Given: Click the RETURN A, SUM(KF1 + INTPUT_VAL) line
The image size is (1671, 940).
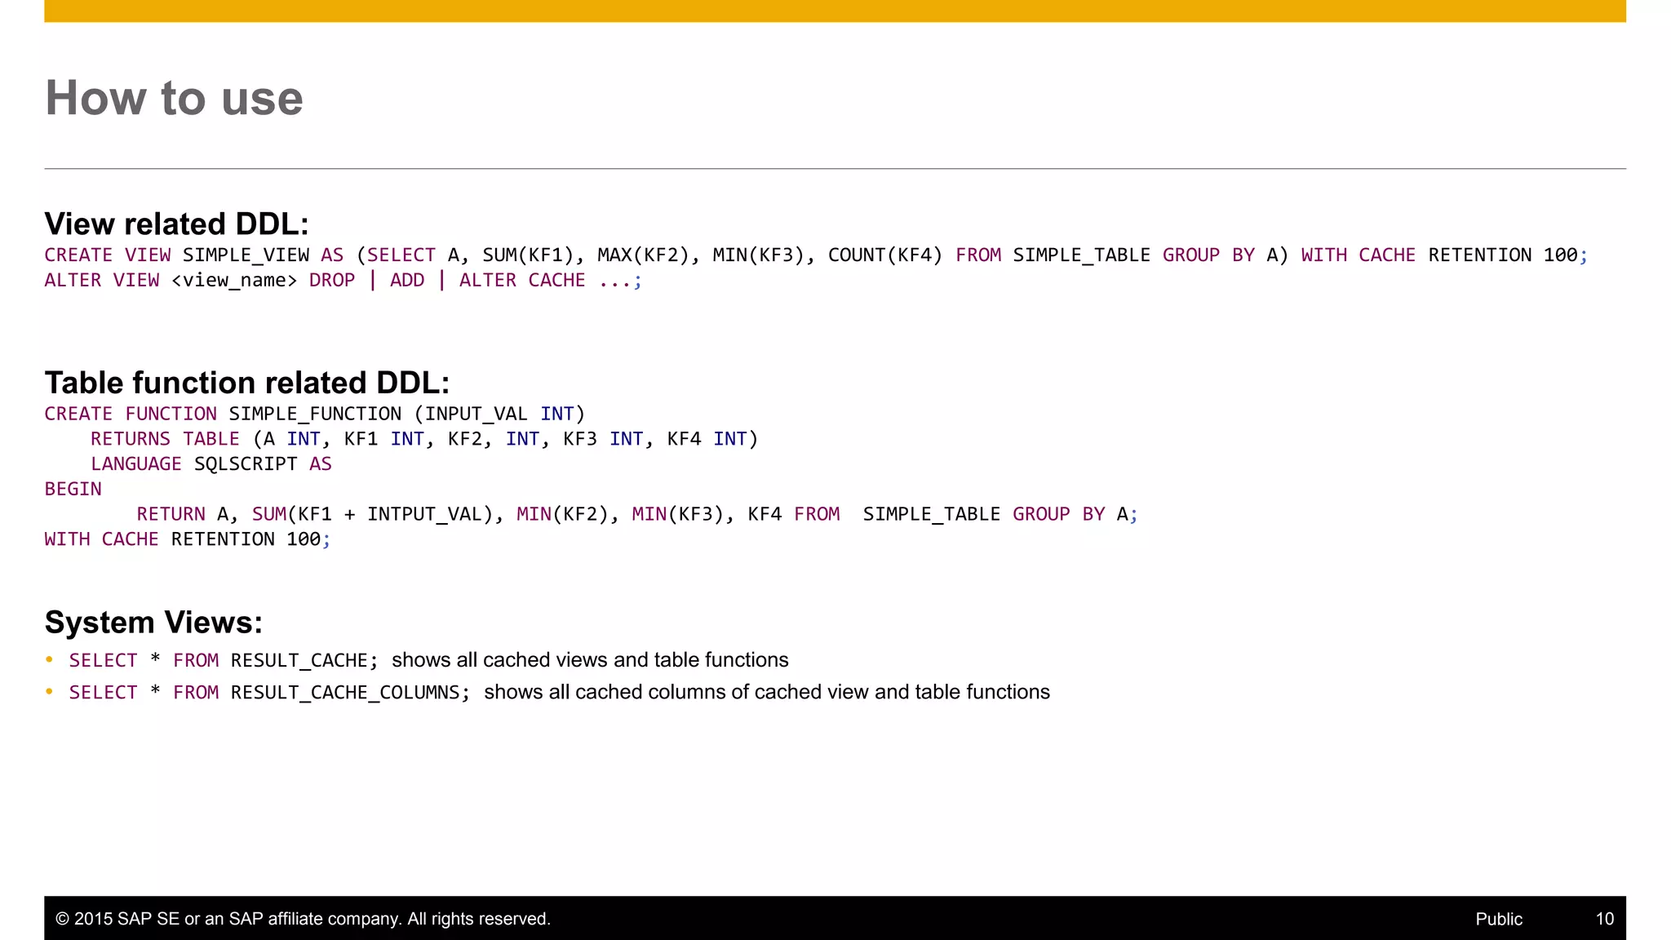Looking at the screenshot, I should [x=637, y=514].
